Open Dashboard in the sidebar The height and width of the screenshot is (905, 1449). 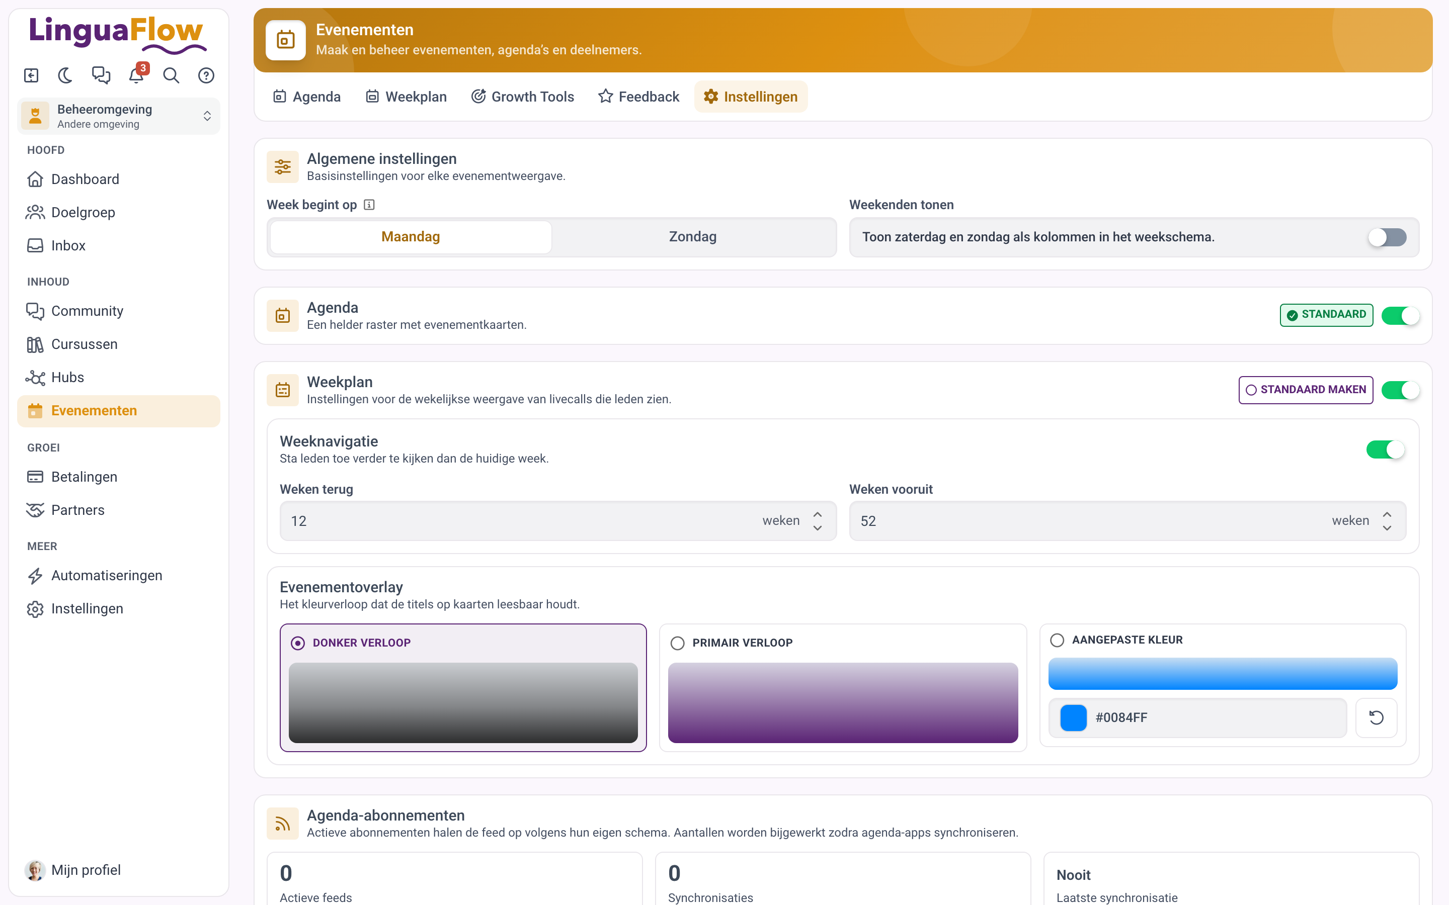point(119,179)
